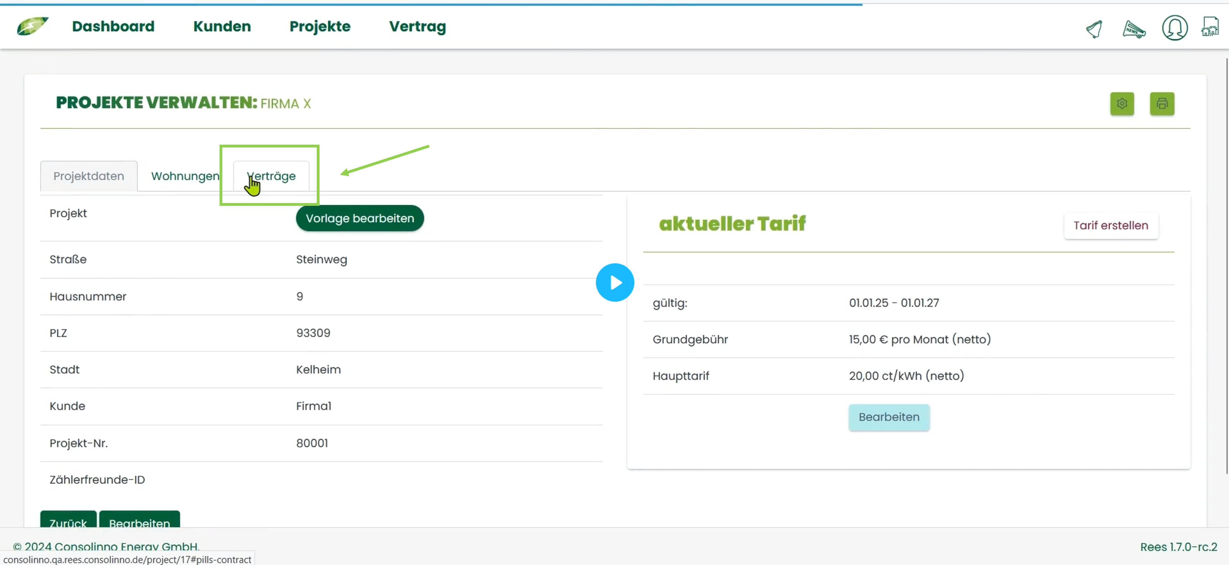This screenshot has width=1229, height=565.
Task: Open the user profile icon
Action: tap(1175, 29)
